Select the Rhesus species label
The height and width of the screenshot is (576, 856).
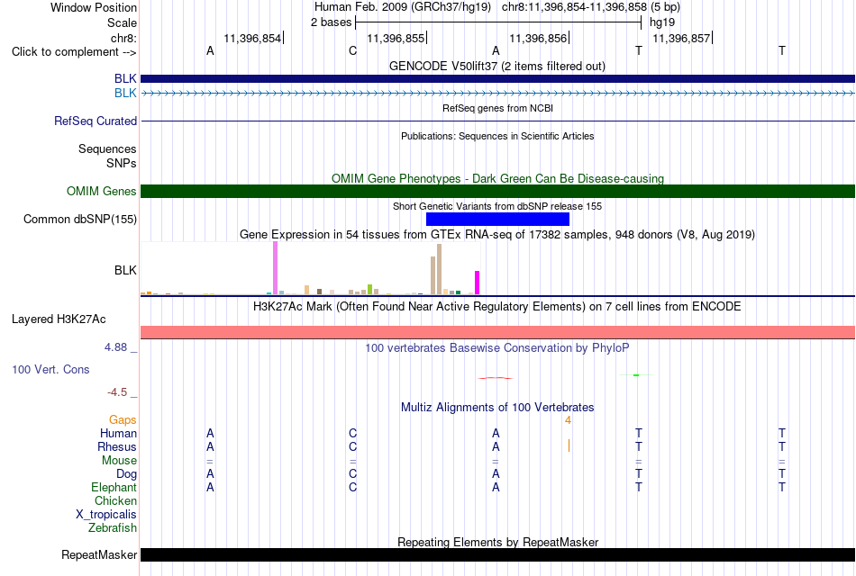[x=117, y=446]
